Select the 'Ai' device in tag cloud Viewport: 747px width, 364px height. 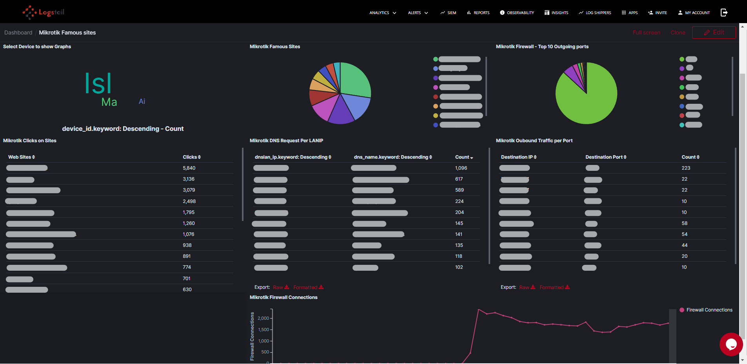(x=142, y=101)
